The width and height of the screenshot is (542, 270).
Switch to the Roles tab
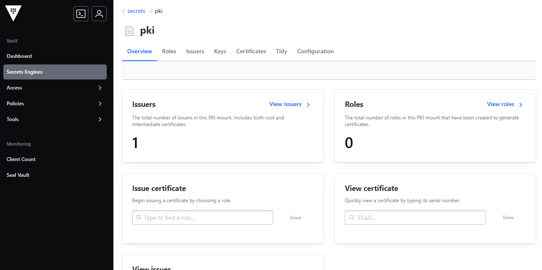(169, 52)
